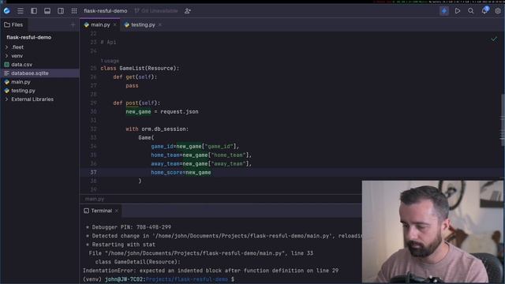Click the flask-resful-demo project name
The image size is (505, 284).
pyautogui.click(x=105, y=11)
